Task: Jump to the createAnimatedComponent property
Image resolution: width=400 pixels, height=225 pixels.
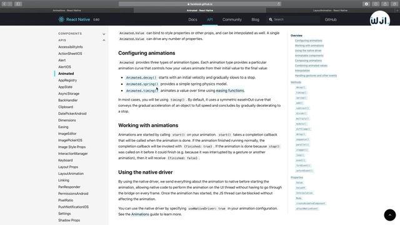Action: pyautogui.click(x=311, y=203)
